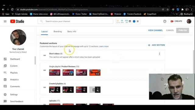Image resolution: width=195 pixels, height=110 pixels.
Task: Open the YouTube Studio hamburger menu
Action: tap(5, 21)
